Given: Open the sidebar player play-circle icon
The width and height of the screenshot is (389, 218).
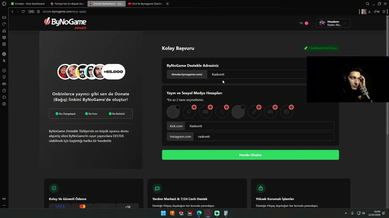Looking at the screenshot, I should pos(4,71).
